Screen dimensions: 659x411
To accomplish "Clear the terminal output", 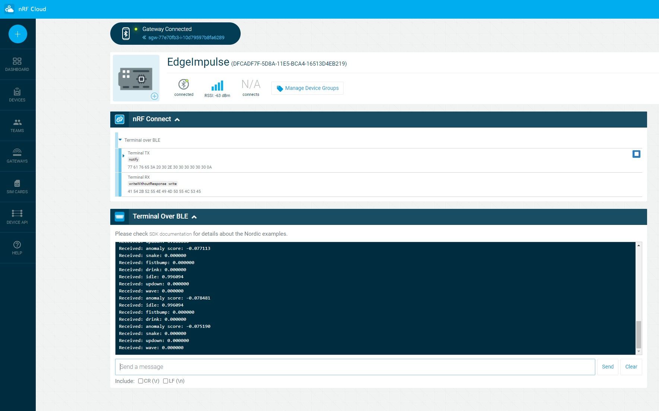I will click(631, 367).
